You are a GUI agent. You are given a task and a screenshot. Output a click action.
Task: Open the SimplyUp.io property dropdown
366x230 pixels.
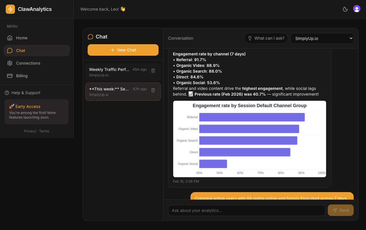322,38
